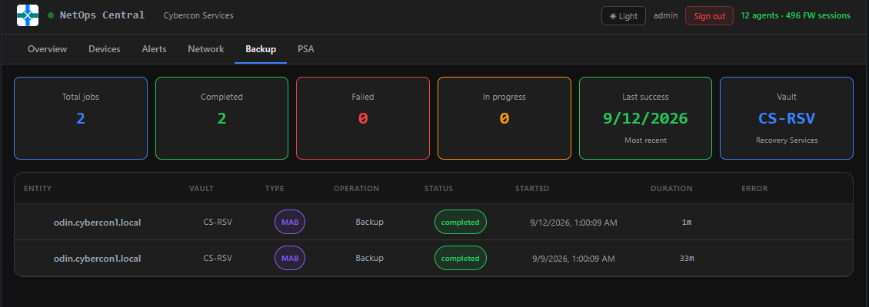Image resolution: width=869 pixels, height=307 pixels.
Task: Open the CS-RSV Vault card
Action: click(x=787, y=118)
